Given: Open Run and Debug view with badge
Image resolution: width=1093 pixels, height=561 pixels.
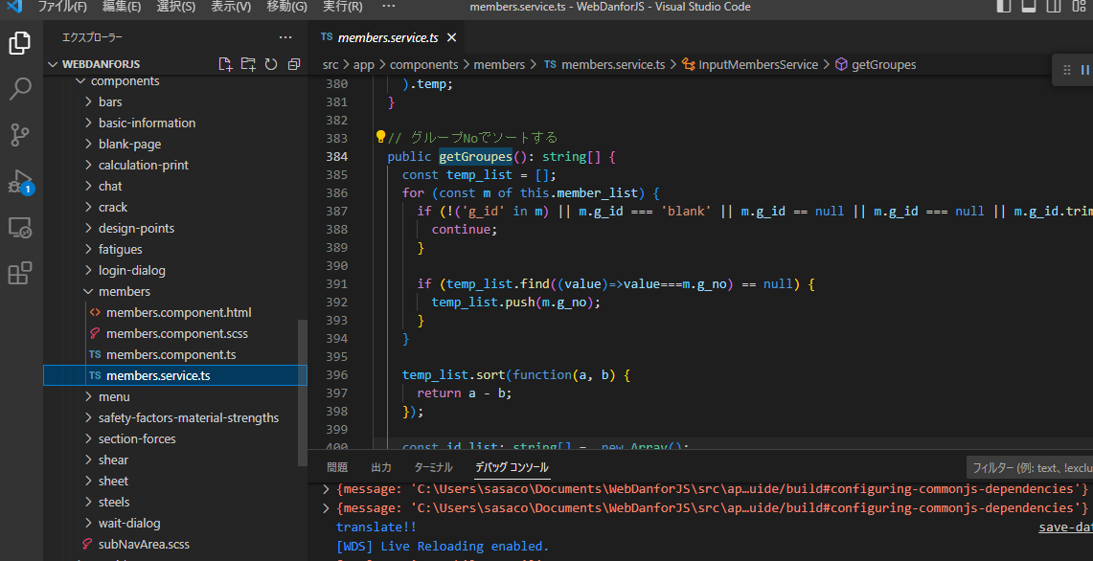Looking at the screenshot, I should (x=21, y=181).
